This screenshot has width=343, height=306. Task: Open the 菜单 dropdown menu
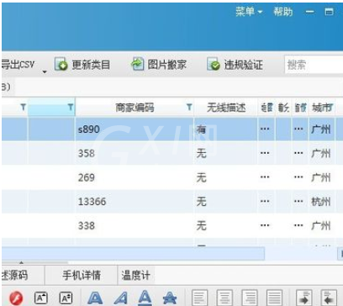click(x=249, y=12)
